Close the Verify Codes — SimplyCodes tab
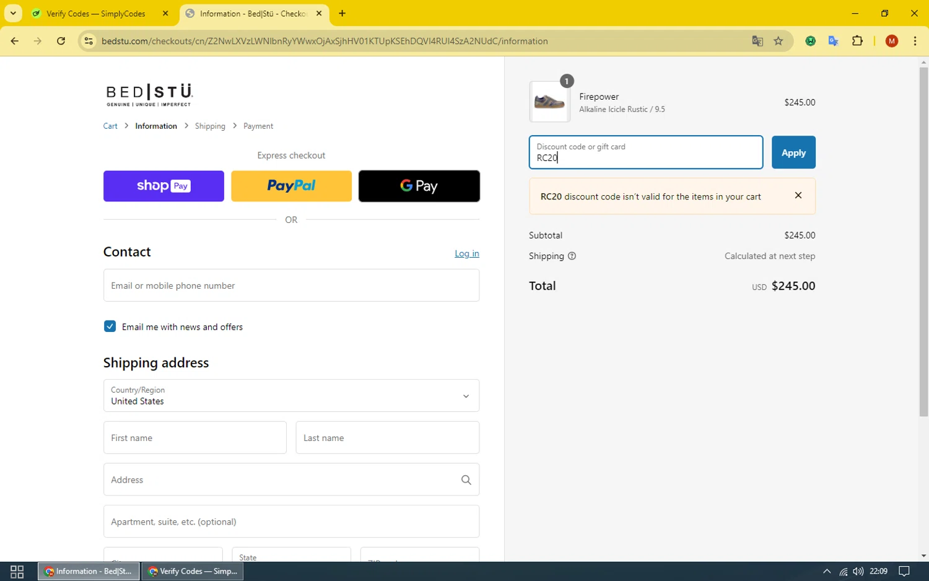This screenshot has width=929, height=581. click(x=165, y=14)
